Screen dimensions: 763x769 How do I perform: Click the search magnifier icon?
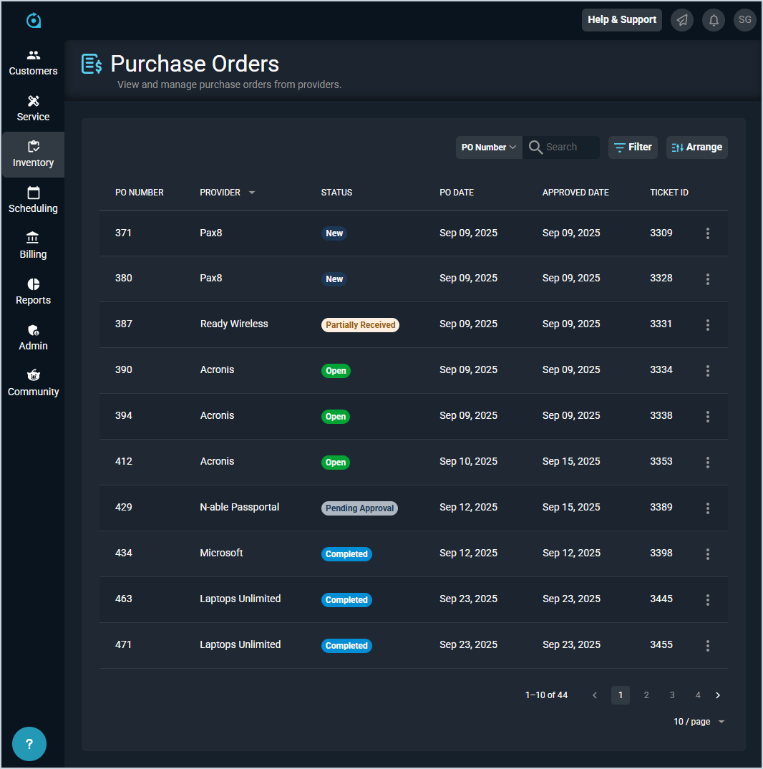(x=535, y=147)
